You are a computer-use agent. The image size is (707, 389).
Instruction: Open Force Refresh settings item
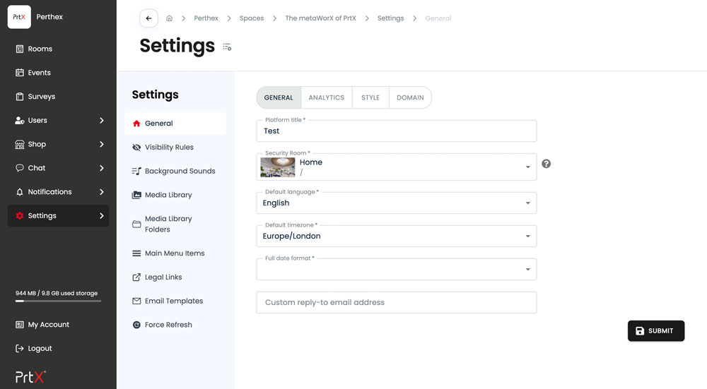point(168,325)
